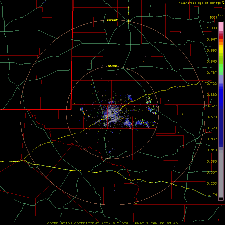
Task: Click the 100 NMI range ring label
Action: point(112,20)
